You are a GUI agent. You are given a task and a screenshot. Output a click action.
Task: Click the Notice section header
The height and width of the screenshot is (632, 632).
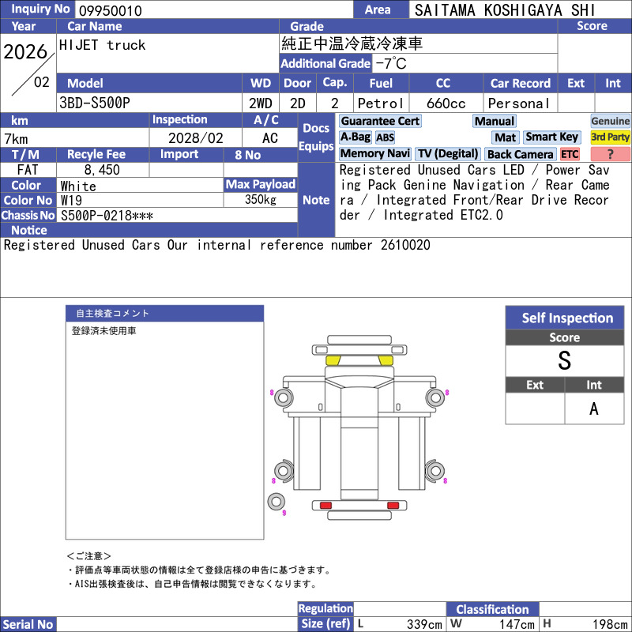point(149,230)
